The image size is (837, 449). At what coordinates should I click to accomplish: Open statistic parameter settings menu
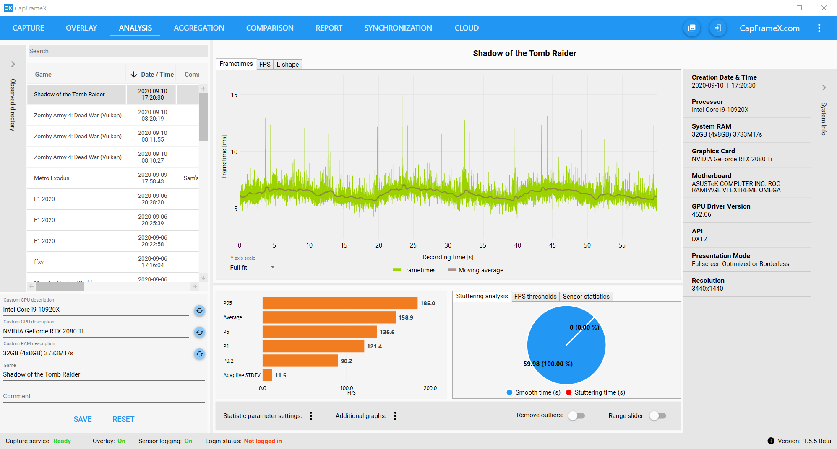tap(311, 416)
